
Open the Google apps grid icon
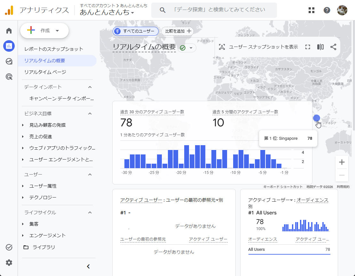coord(312,10)
